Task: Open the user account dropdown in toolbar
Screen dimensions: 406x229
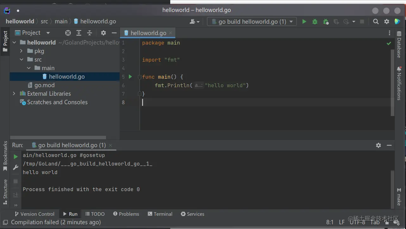Action: 195,21
